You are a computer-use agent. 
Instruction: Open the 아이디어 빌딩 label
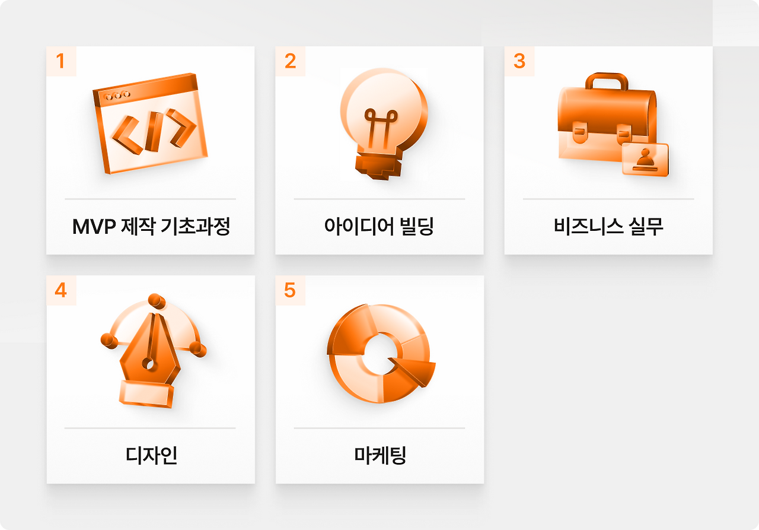click(379, 227)
